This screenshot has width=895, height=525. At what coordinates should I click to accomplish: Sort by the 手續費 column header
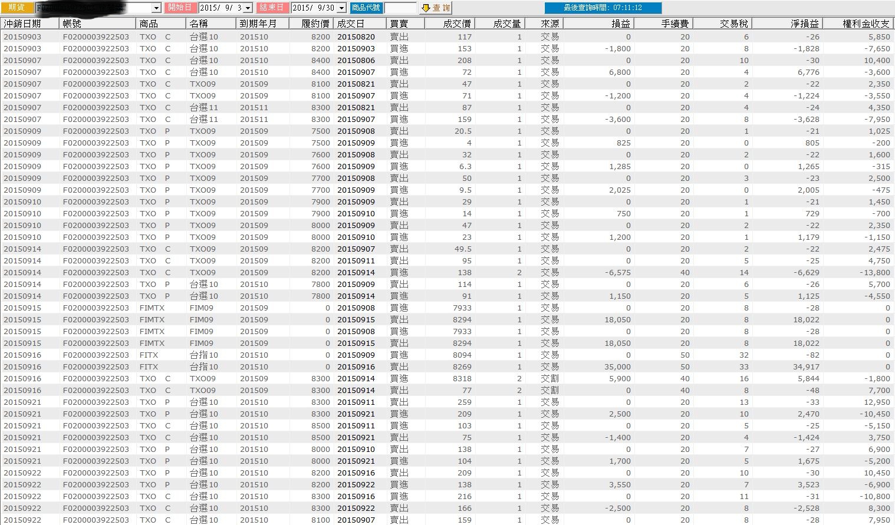tap(663, 24)
